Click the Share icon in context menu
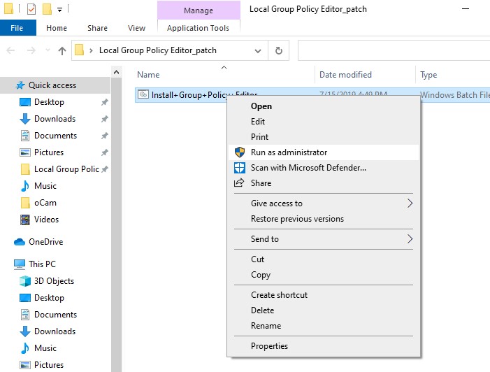490x372 pixels. coord(239,183)
